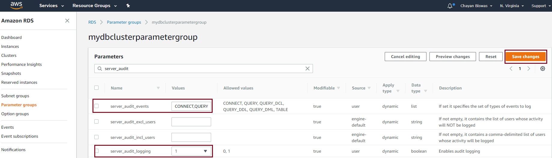Open Chayan Biswas account menu

476,6
